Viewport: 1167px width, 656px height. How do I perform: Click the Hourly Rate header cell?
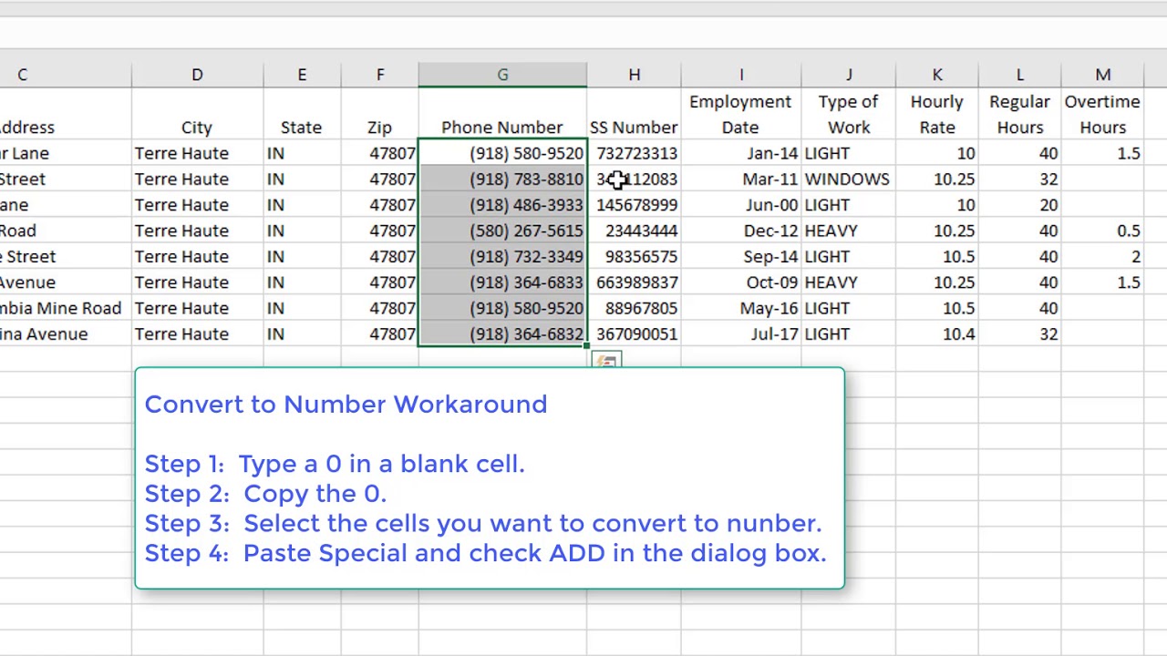(x=937, y=115)
